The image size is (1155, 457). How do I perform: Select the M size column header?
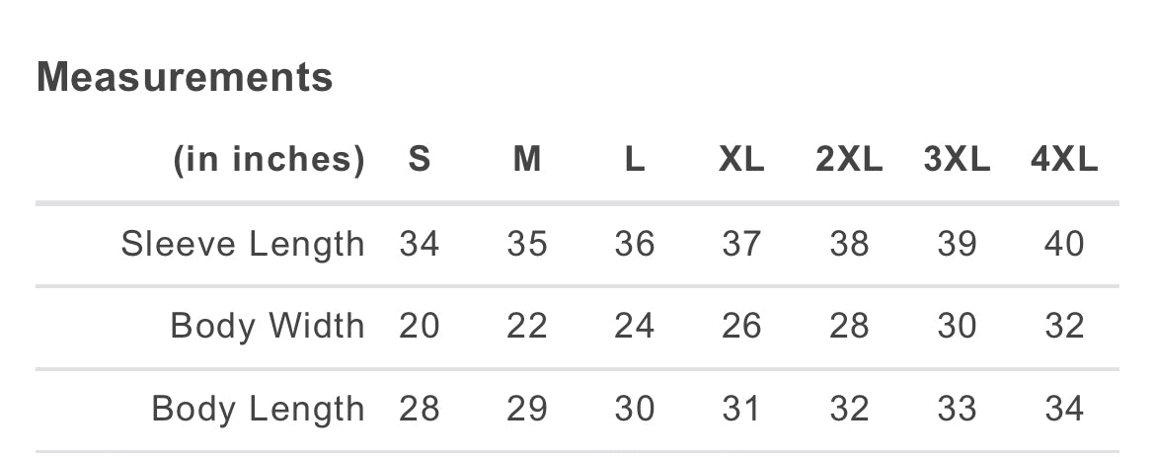tap(527, 160)
